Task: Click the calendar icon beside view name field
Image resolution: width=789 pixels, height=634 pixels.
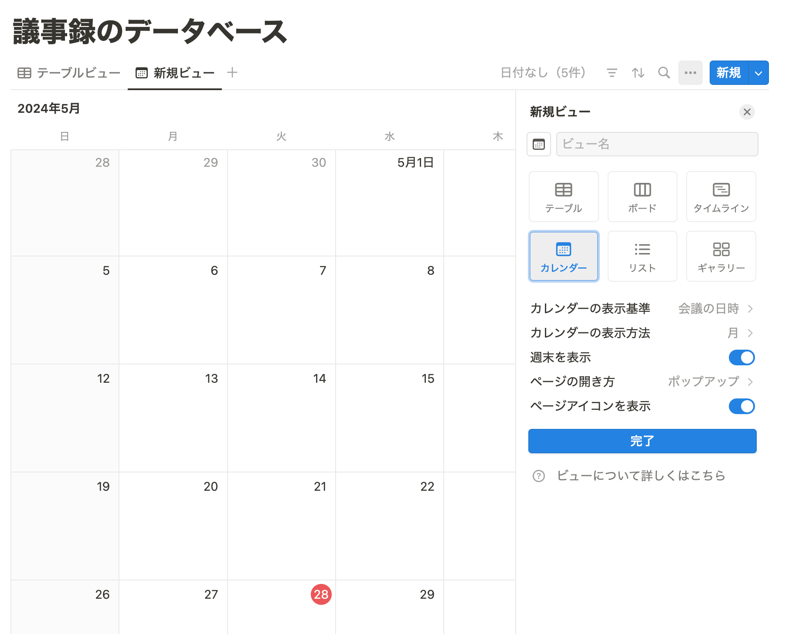Action: click(539, 144)
